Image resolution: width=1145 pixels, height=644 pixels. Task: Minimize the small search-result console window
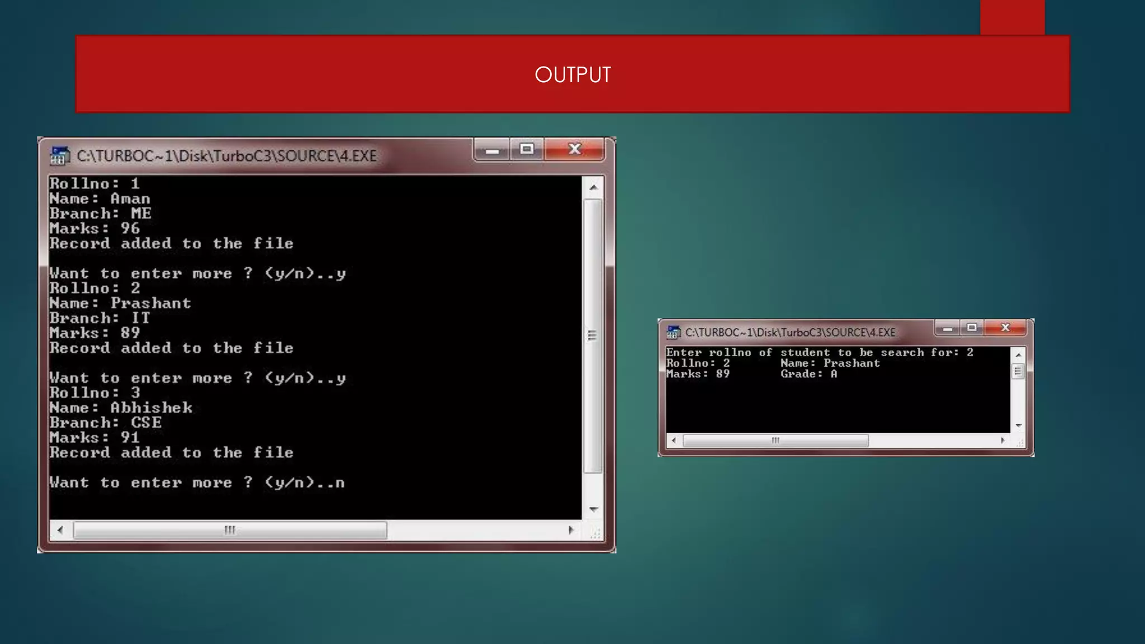pos(947,328)
